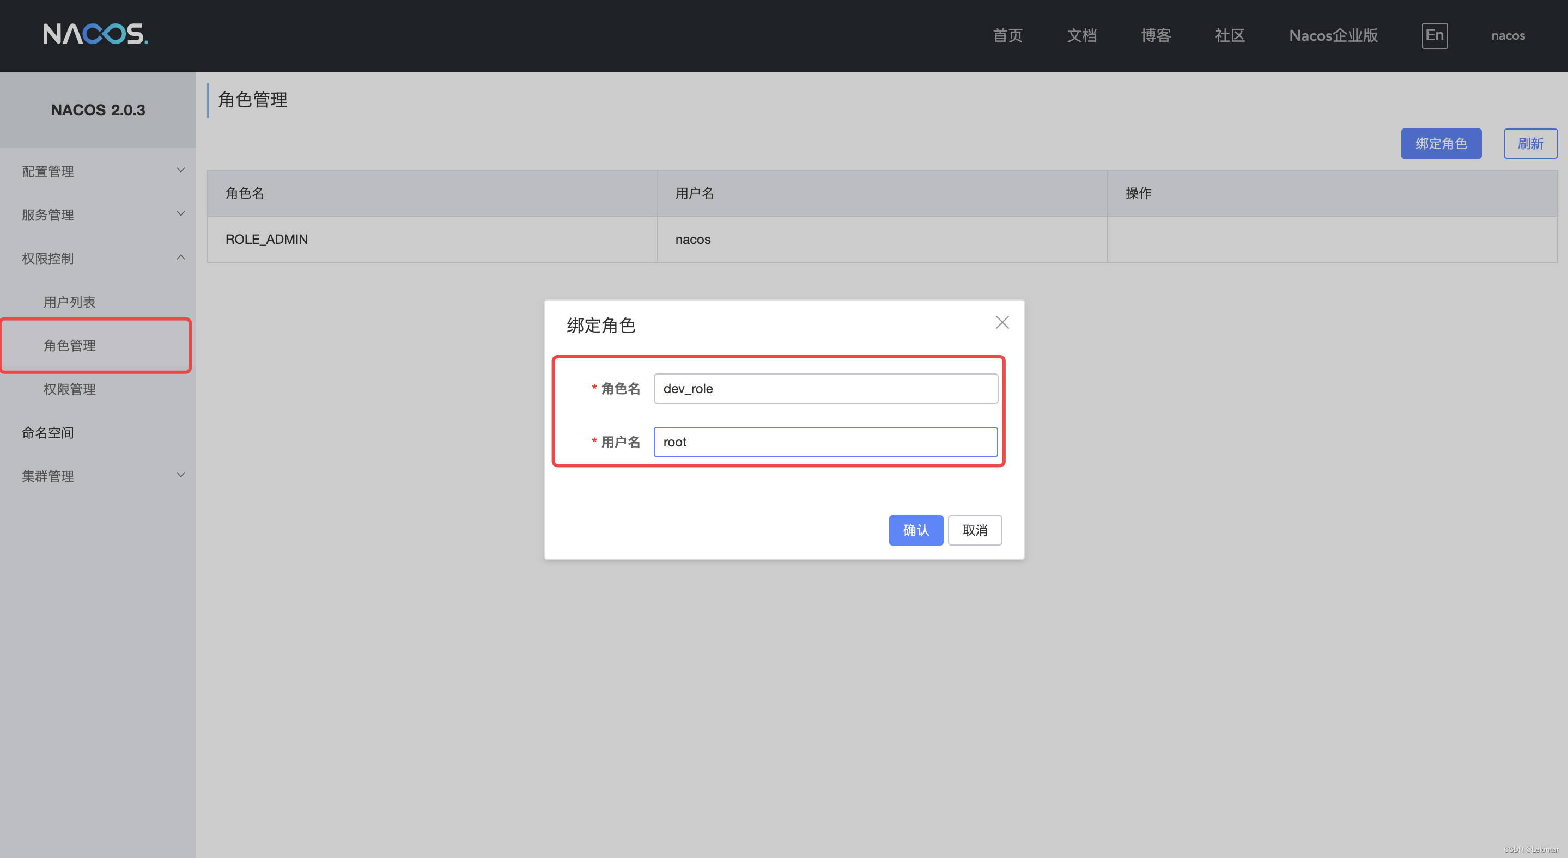Open Nacos企业版 link
This screenshot has height=858, width=1568.
tap(1333, 35)
